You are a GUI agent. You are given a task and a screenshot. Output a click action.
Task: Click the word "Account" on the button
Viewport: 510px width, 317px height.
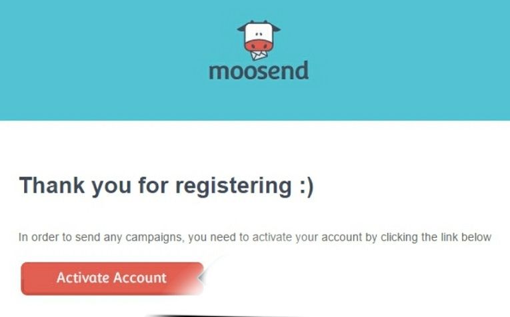[140, 278]
